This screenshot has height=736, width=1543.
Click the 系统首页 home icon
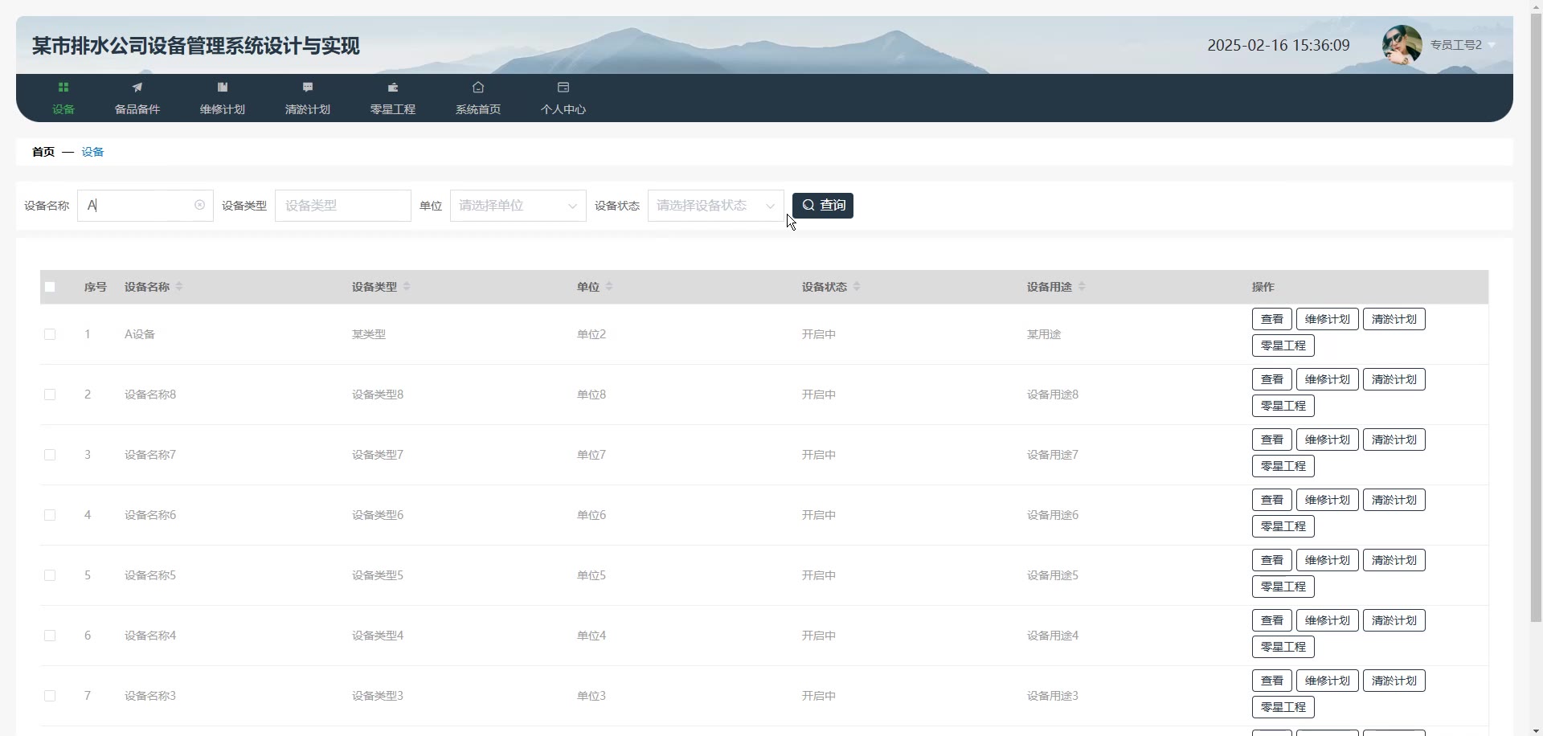click(478, 87)
